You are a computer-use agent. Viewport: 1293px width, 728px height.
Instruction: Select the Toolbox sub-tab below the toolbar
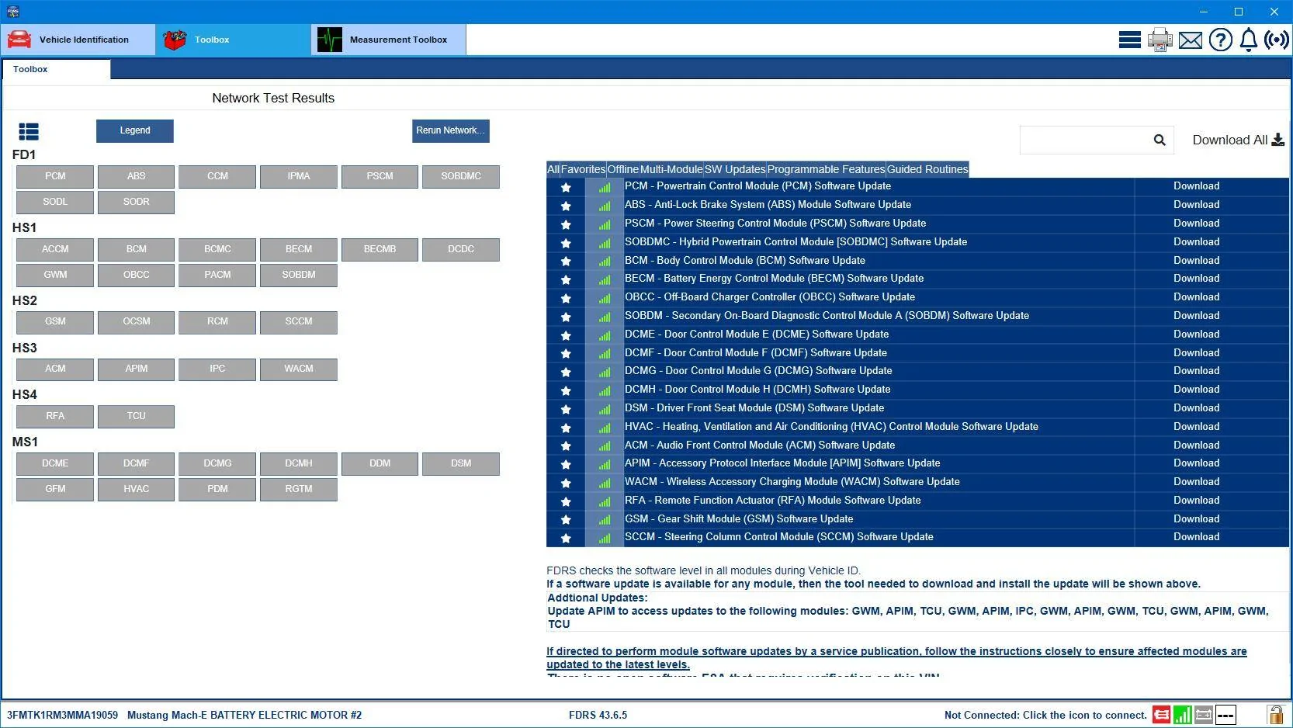pyautogui.click(x=57, y=70)
